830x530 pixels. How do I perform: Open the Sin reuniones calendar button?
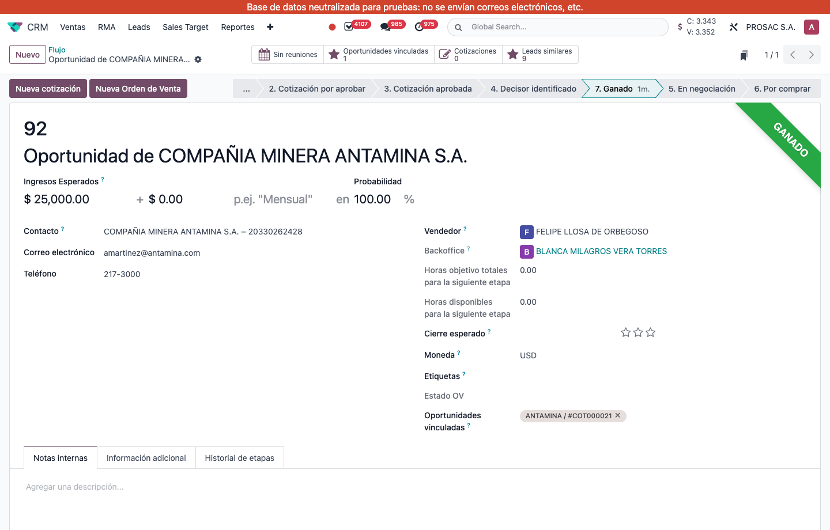pos(288,55)
